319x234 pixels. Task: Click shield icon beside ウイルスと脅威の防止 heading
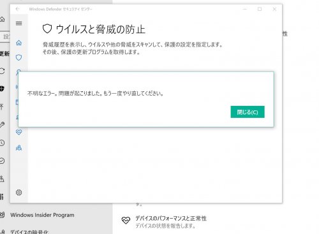click(x=47, y=29)
